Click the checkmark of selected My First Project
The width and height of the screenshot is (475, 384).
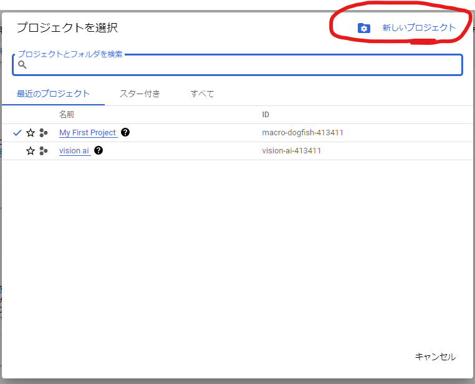point(17,133)
